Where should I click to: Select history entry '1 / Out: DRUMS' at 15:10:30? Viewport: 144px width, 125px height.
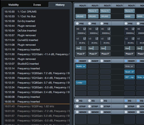click(37, 12)
